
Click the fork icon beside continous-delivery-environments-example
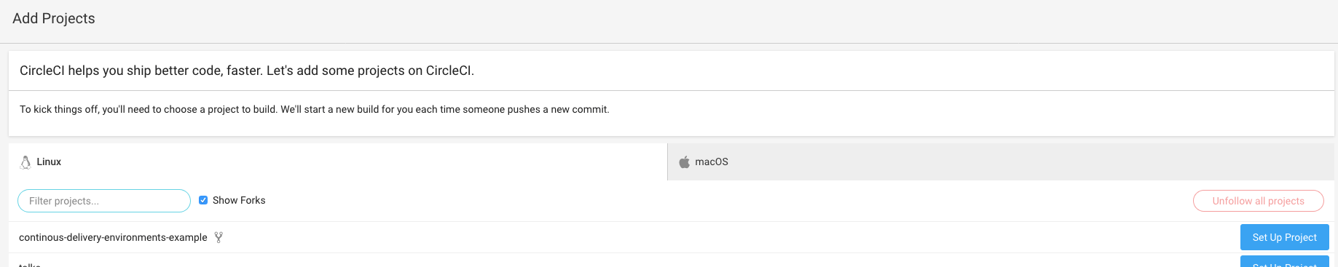[219, 237]
